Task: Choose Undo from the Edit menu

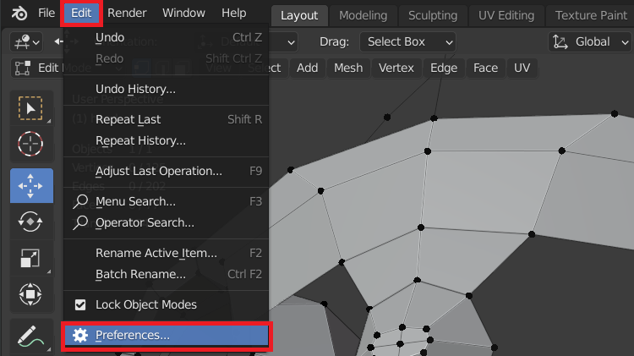Action: [x=167, y=37]
